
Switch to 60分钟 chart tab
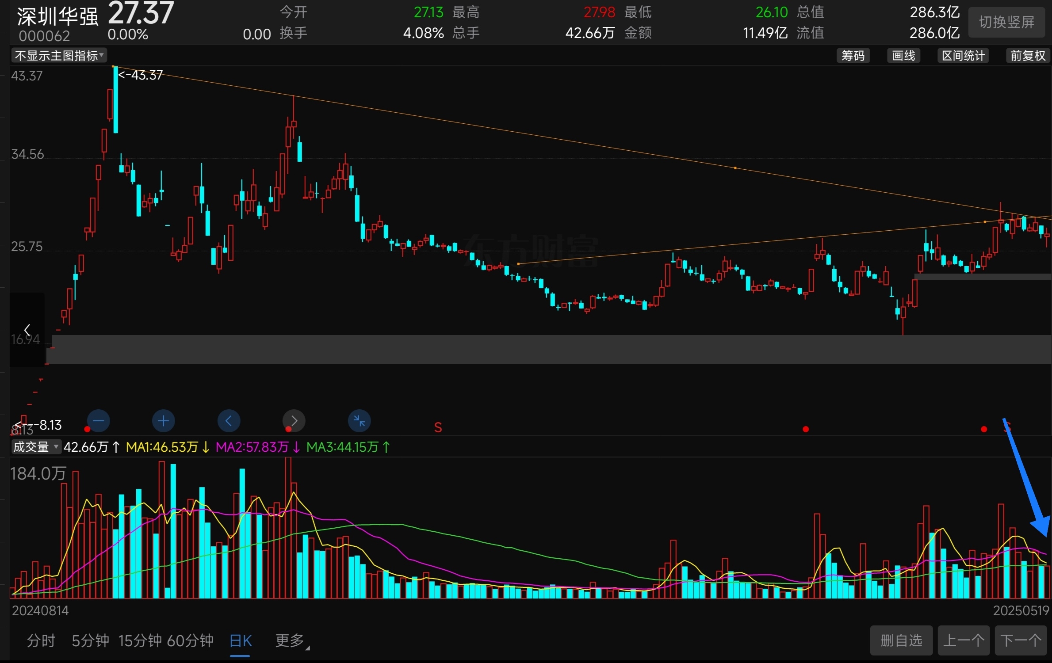(x=190, y=640)
